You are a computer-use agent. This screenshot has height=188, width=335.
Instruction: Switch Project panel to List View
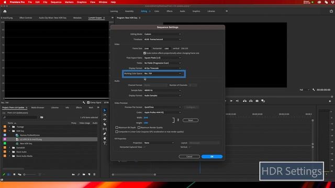[9, 174]
